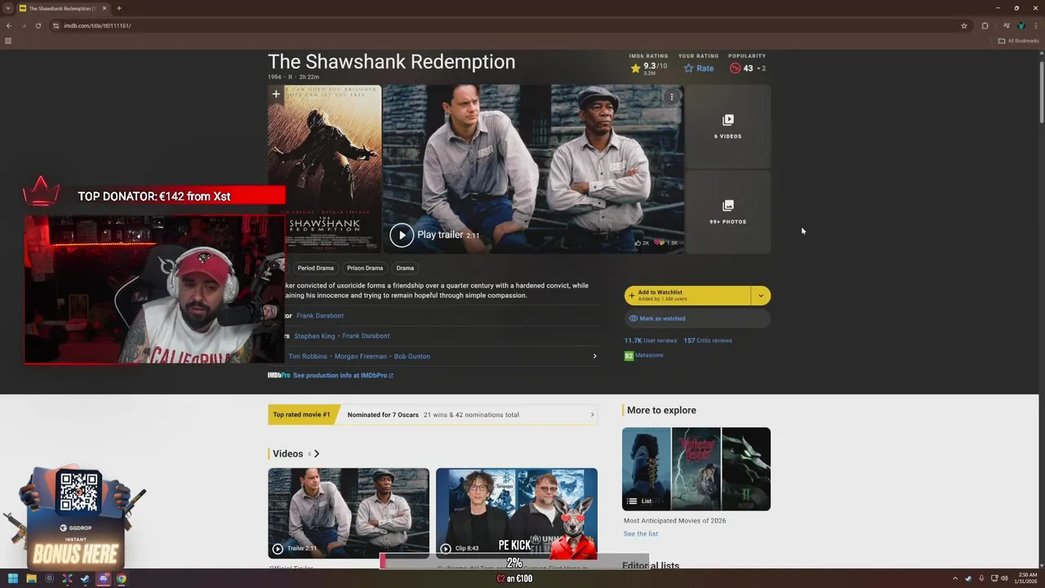This screenshot has width=1045, height=588.
Task: Open trailer options three-dot menu
Action: (672, 96)
